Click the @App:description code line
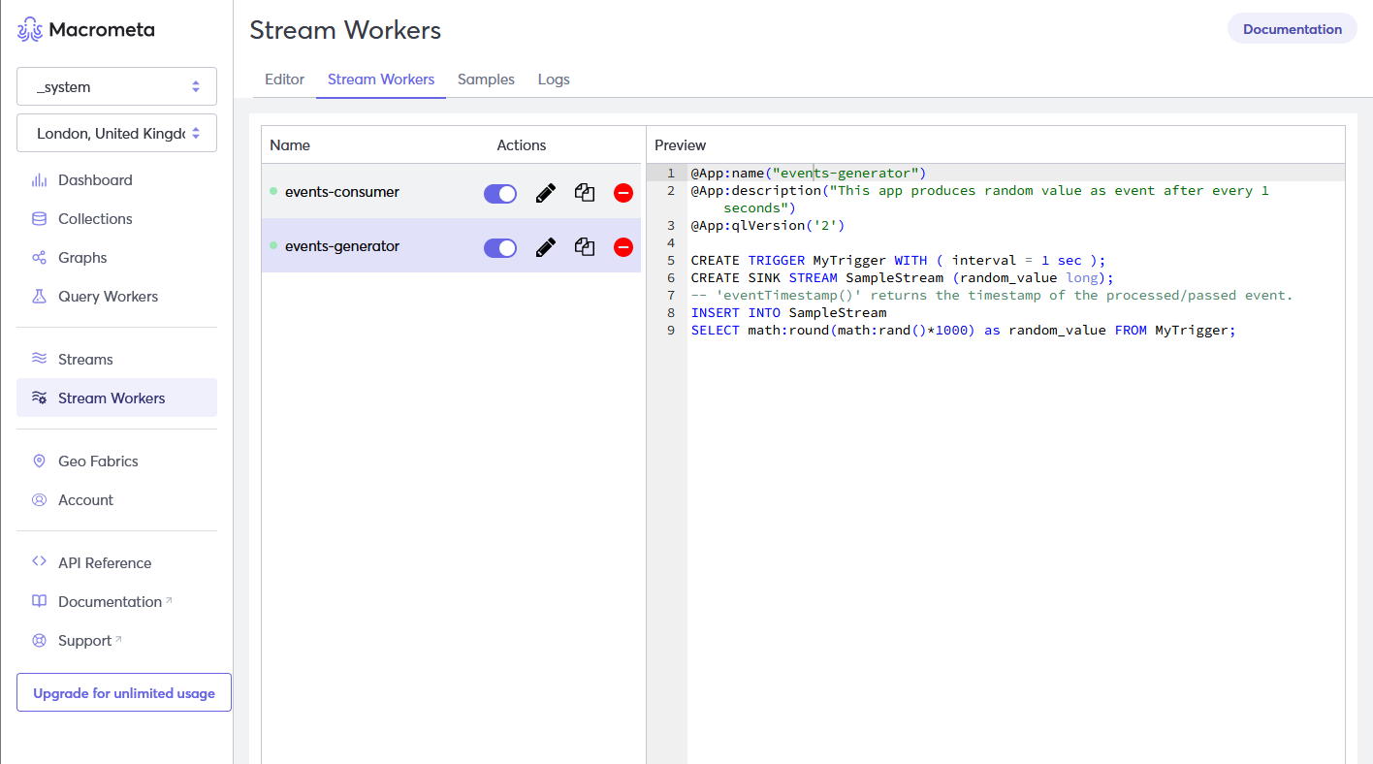 979,199
